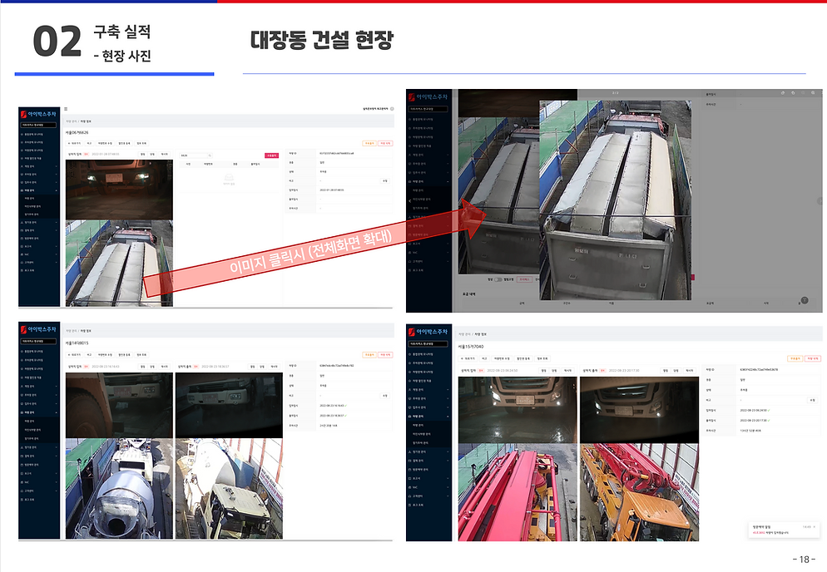Viewport: 827px width, 572px height.
Task: Toggle the switch below the image in viewer screenshot
Action: 498,279
